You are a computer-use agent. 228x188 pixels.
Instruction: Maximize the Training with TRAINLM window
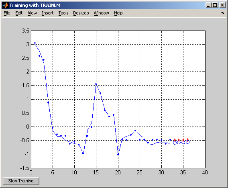pos(215,5)
